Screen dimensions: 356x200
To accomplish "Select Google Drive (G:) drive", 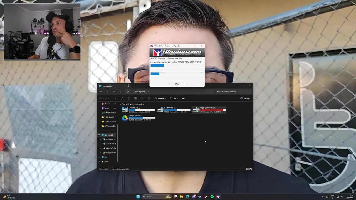I will point(138,117).
